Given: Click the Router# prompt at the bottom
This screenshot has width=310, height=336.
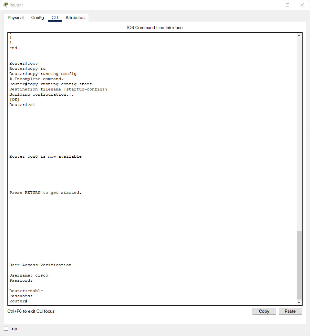Looking at the screenshot, I should click(18, 301).
